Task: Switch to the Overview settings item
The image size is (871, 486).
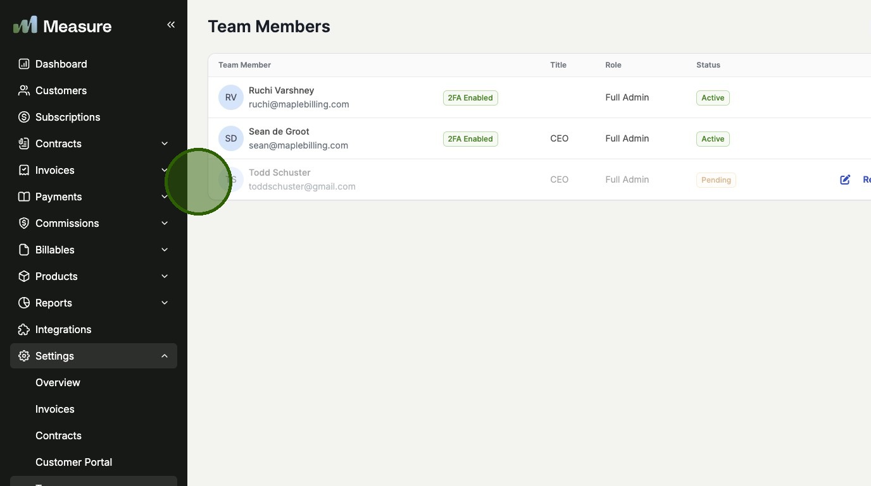Action: 58,382
